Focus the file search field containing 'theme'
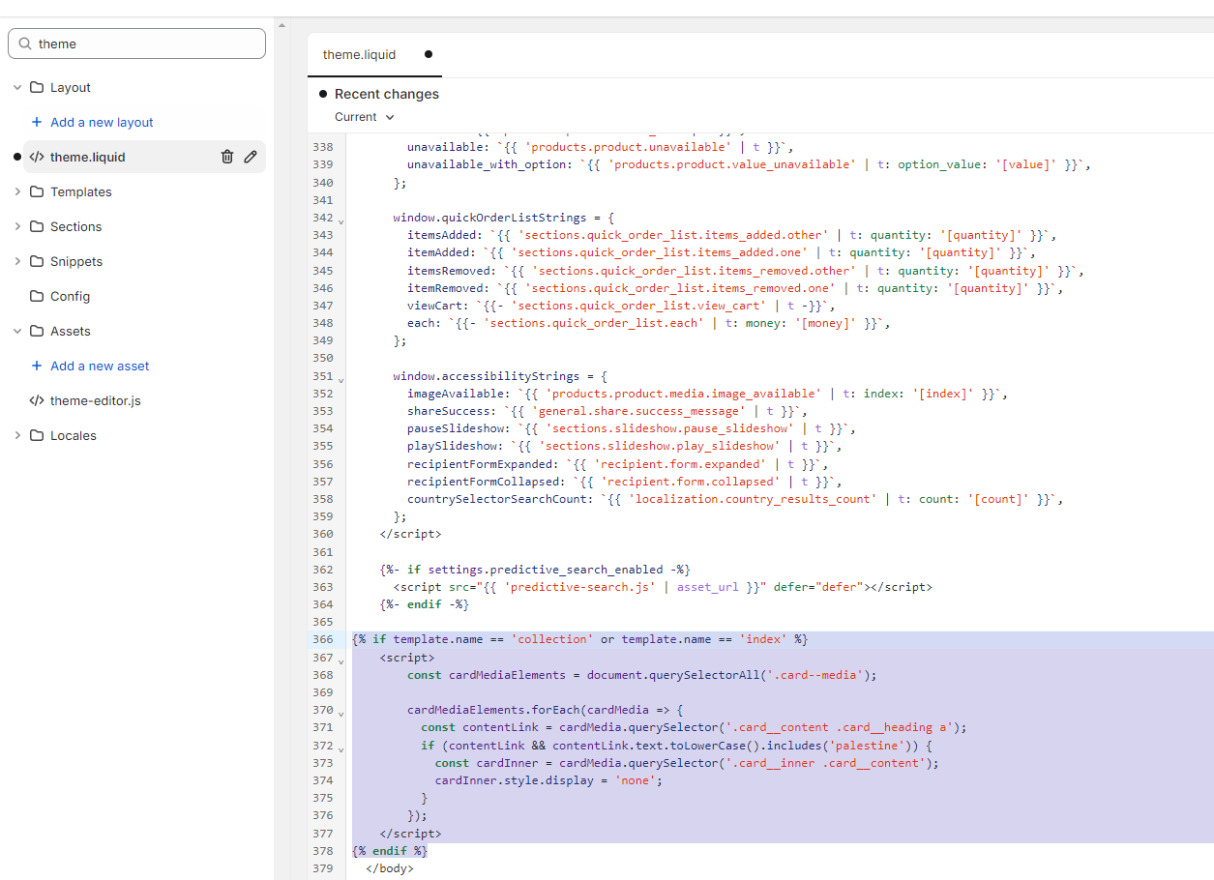Screen dimensions: 1214x880 coord(145,44)
